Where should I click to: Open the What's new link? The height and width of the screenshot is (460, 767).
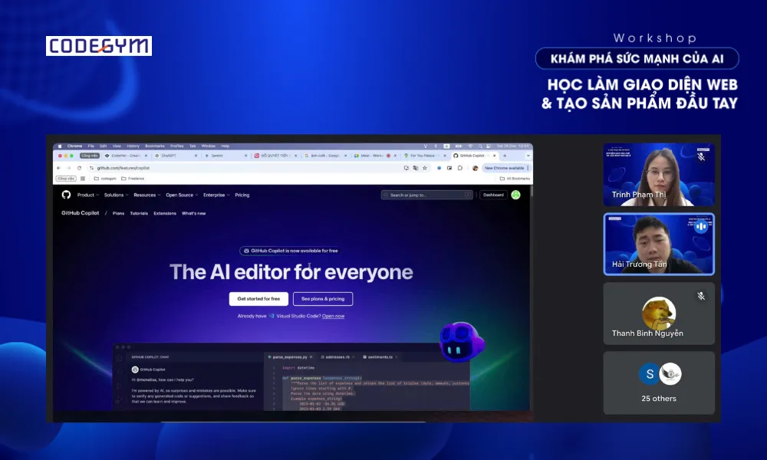[x=194, y=213]
